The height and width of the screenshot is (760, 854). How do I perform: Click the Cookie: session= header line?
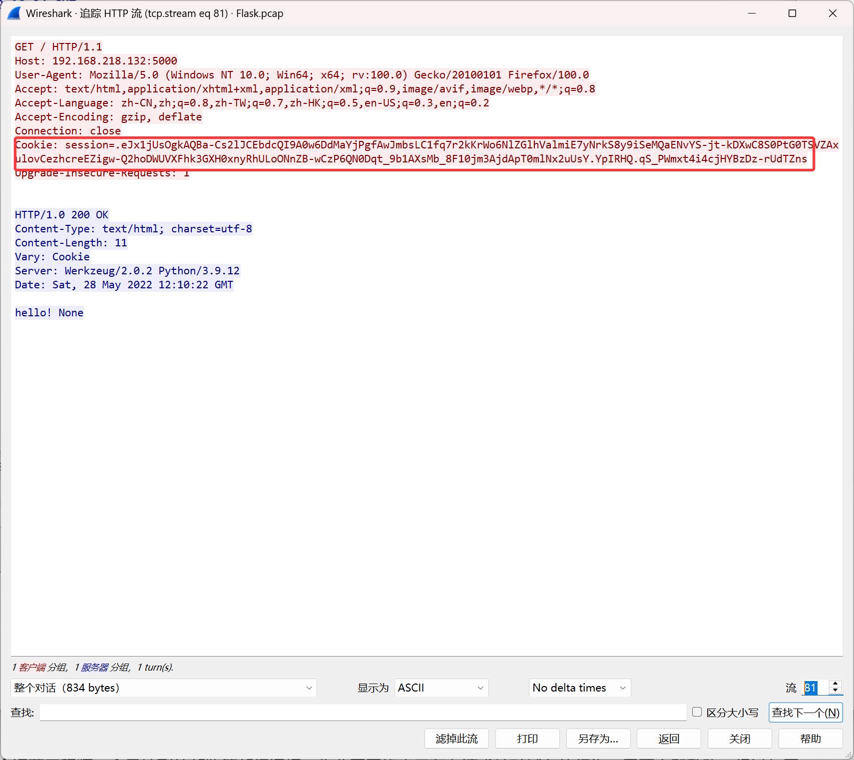click(x=427, y=145)
